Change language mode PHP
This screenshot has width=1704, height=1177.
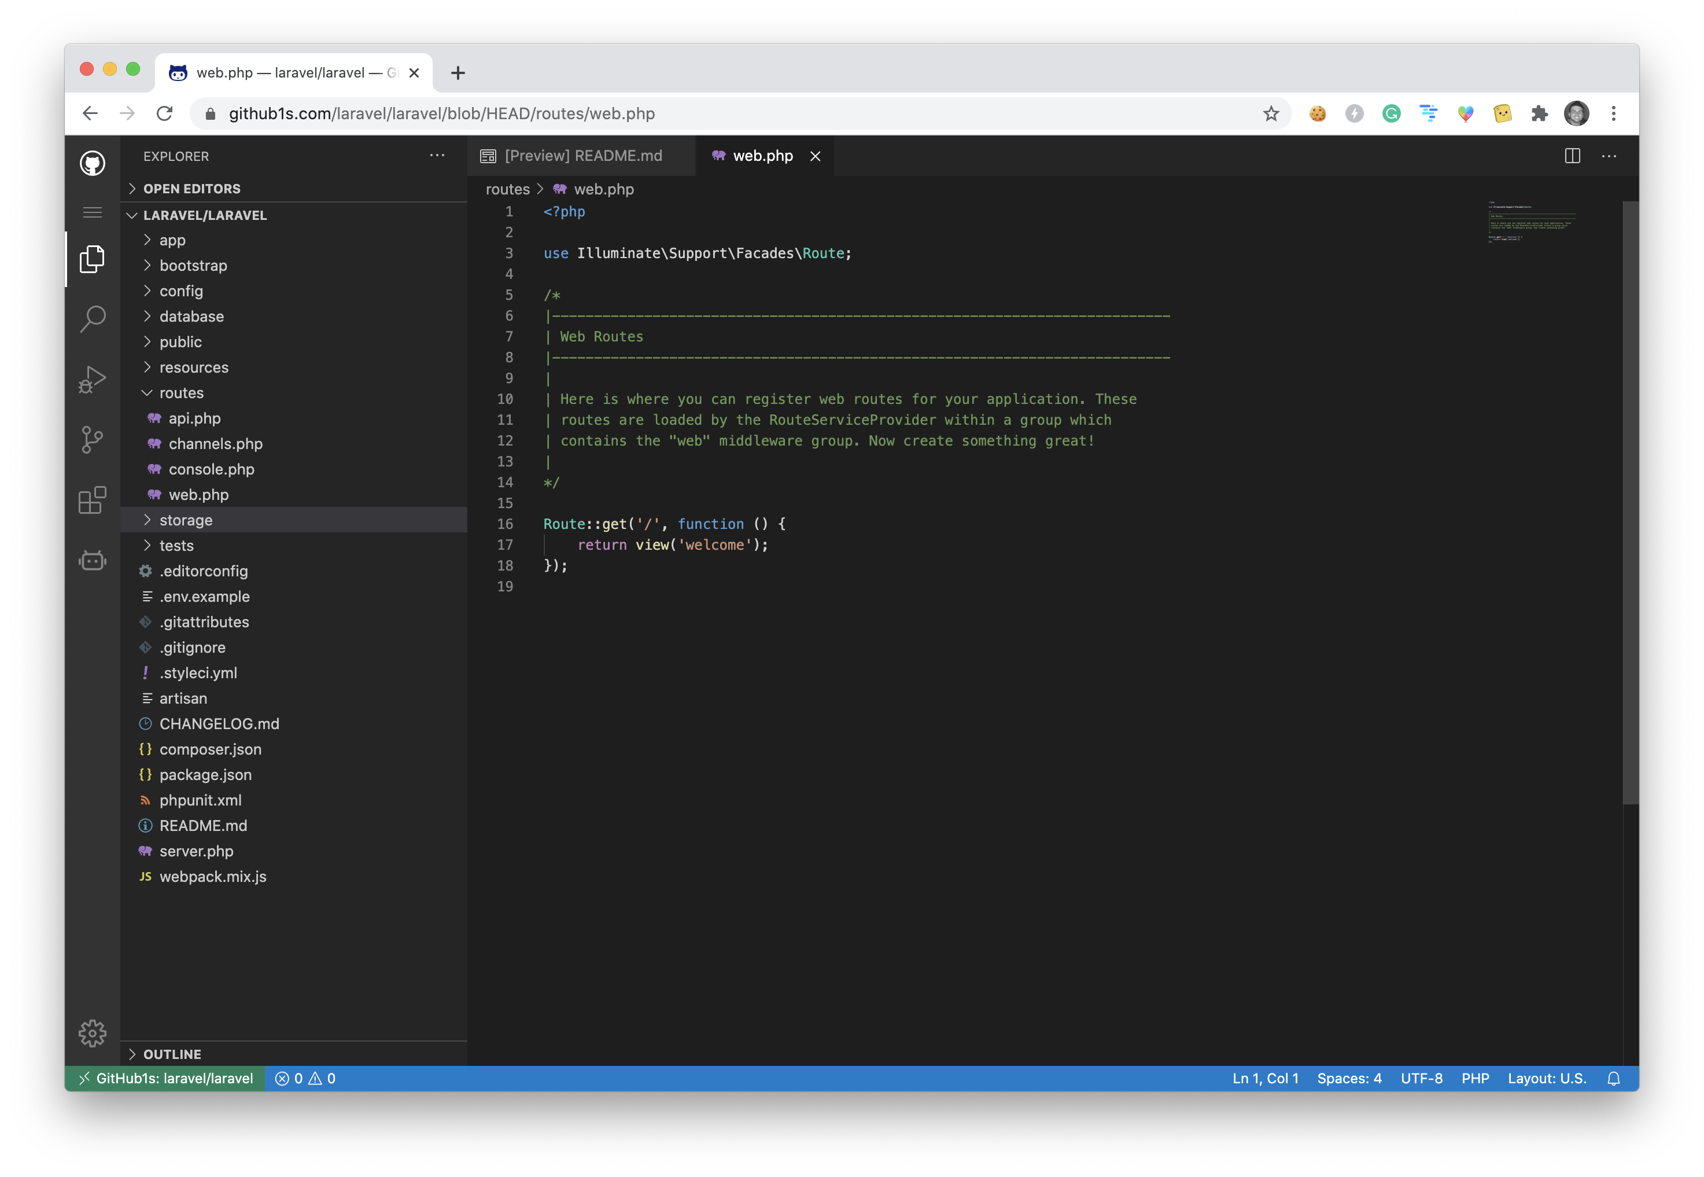click(x=1475, y=1078)
